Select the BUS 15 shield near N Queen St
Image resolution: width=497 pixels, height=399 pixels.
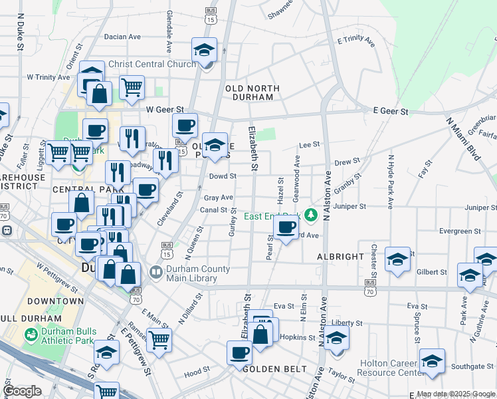[167, 250]
